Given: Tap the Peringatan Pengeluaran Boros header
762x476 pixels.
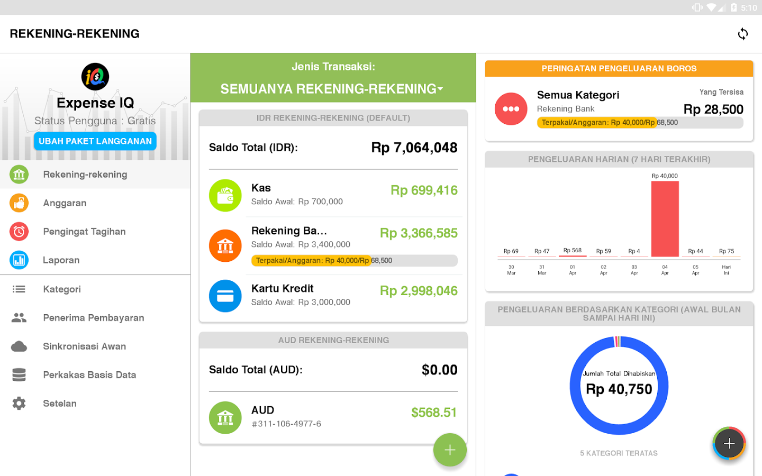Looking at the screenshot, I should [619, 69].
